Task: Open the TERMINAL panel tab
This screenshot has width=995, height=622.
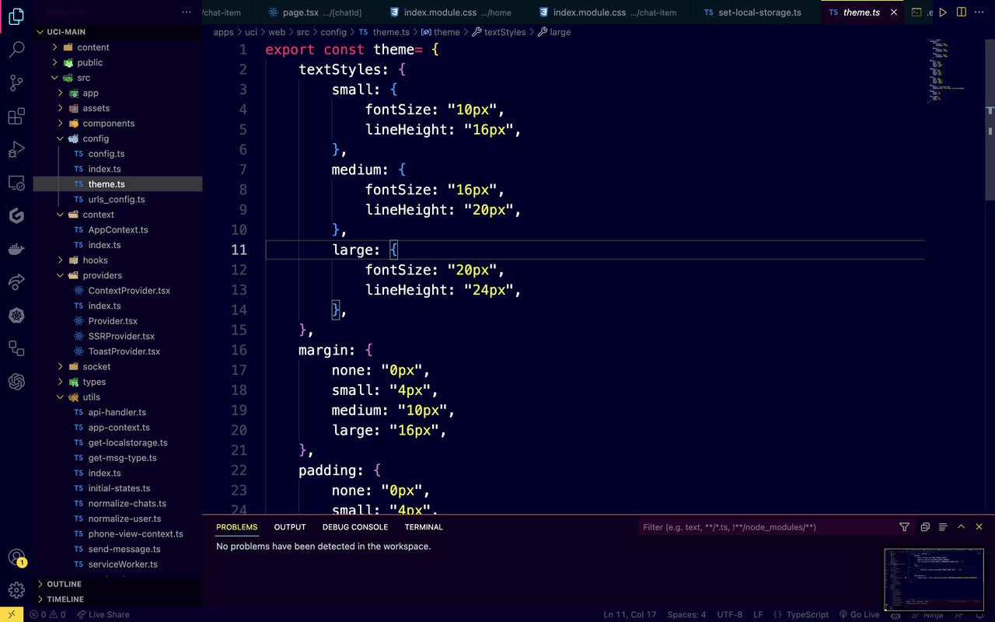Action: click(x=424, y=527)
